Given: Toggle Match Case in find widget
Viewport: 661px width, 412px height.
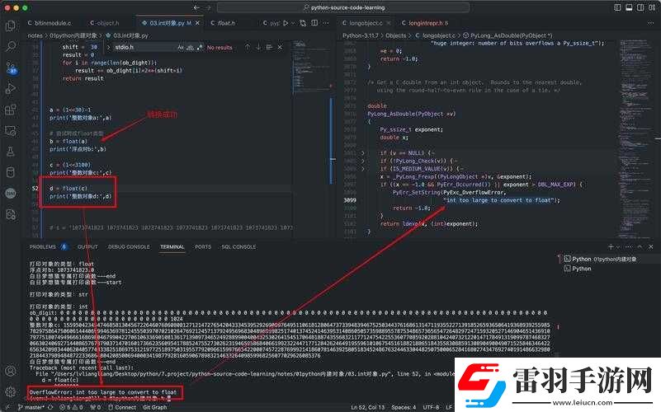Looking at the screenshot, I should (x=181, y=47).
